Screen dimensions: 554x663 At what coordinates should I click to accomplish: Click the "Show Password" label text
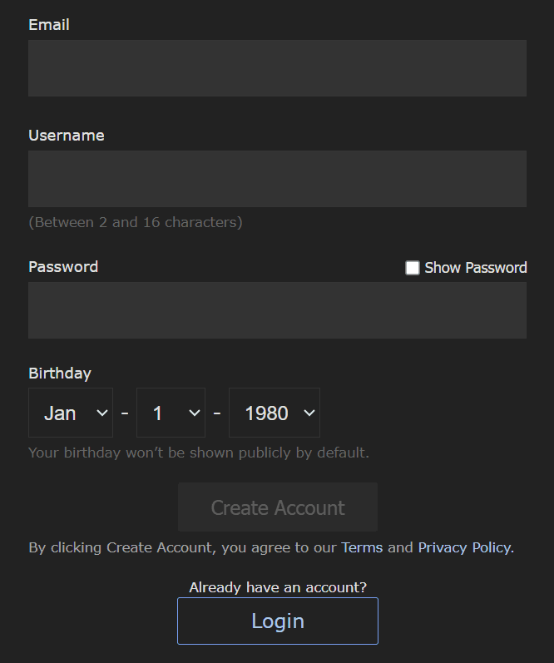(x=476, y=268)
